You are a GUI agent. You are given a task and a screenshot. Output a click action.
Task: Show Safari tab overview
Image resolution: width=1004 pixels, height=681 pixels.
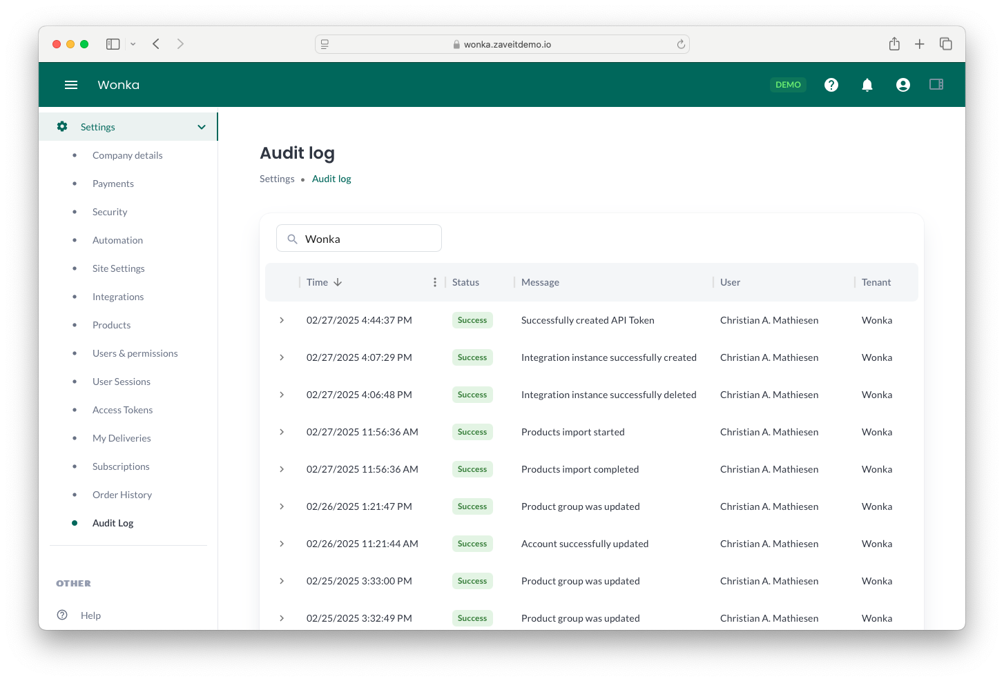(946, 44)
